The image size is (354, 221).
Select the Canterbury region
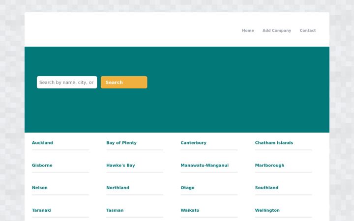[x=194, y=143]
